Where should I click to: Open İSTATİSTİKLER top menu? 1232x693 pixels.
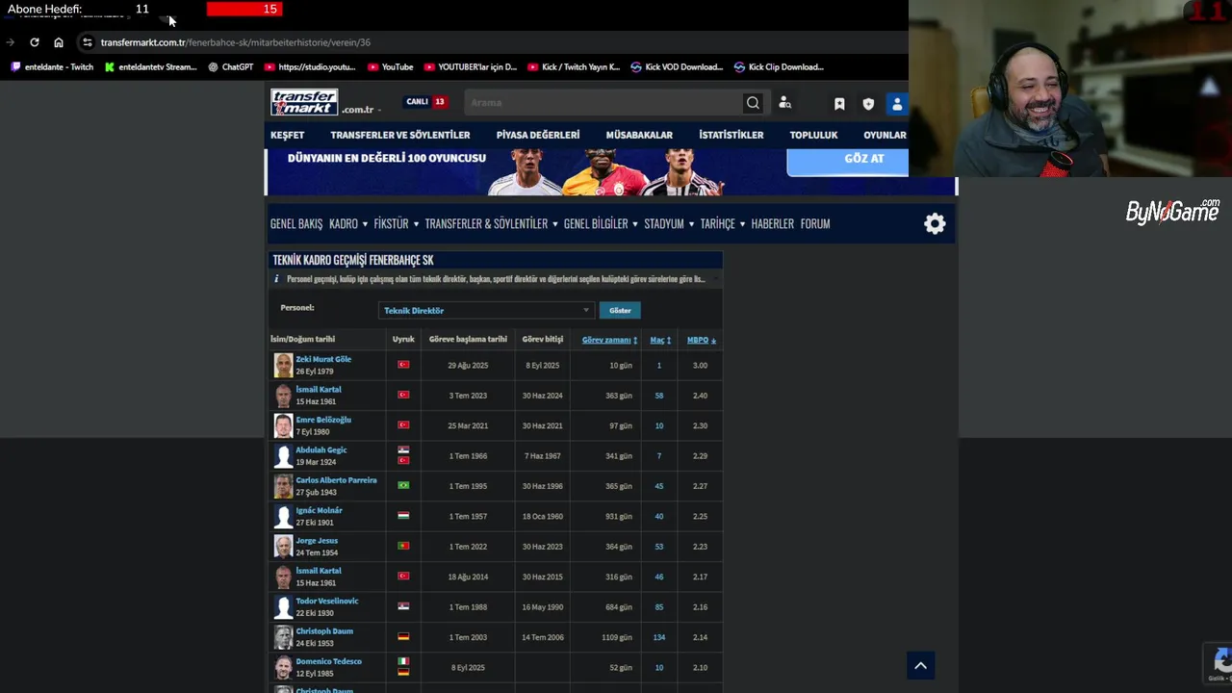pyautogui.click(x=731, y=135)
